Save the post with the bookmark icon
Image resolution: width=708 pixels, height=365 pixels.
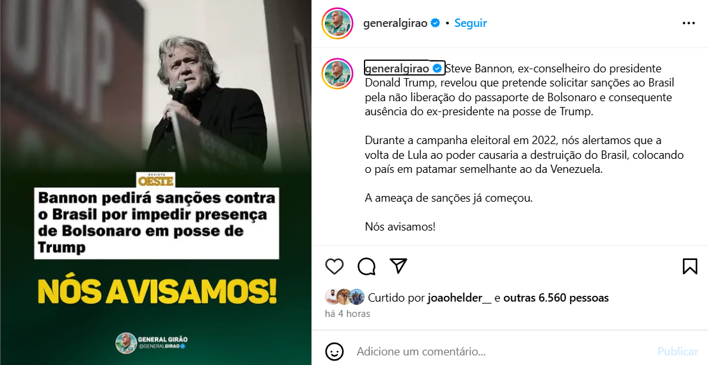(690, 266)
